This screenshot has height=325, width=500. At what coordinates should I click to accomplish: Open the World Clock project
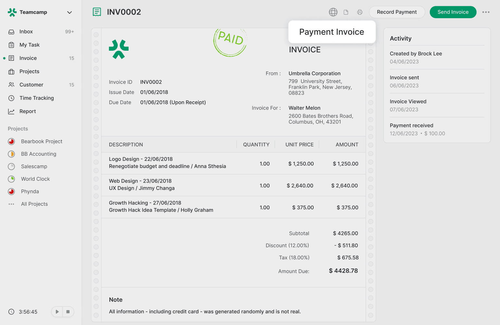35,179
